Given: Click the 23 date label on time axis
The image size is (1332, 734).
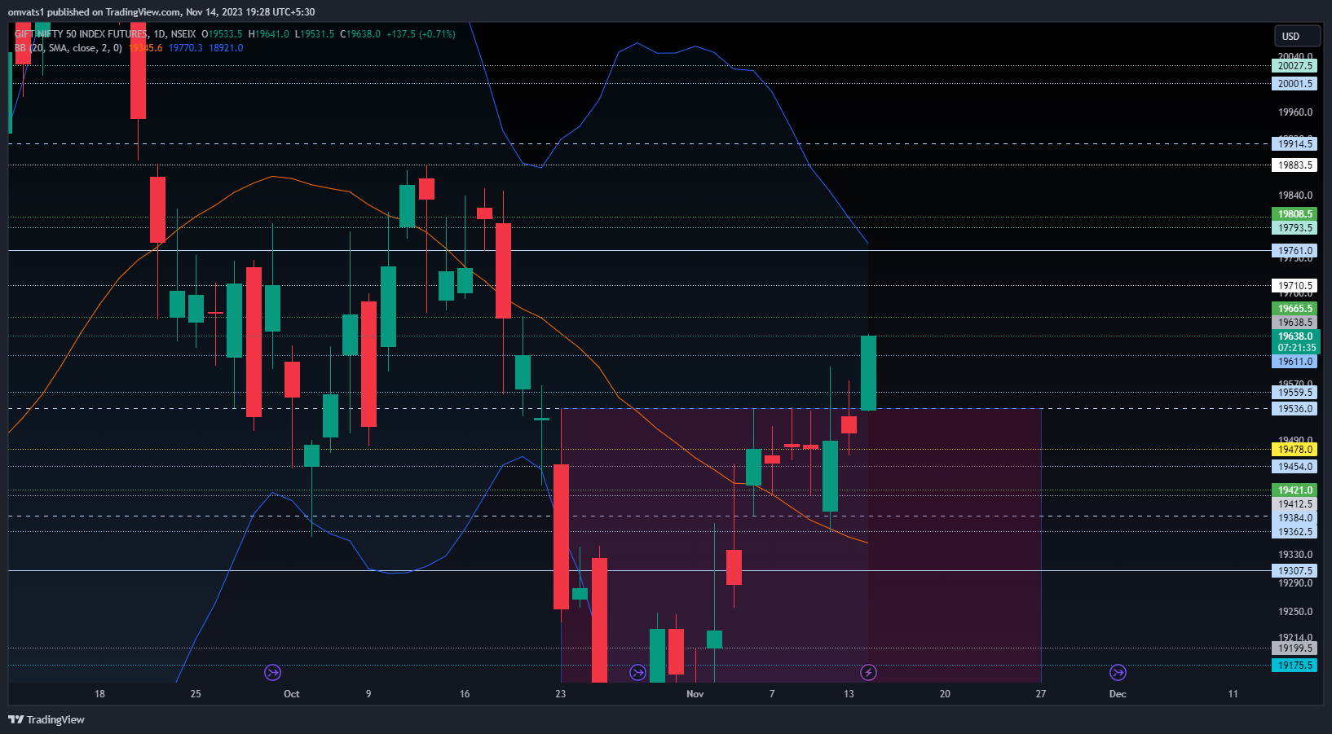Looking at the screenshot, I should (x=560, y=694).
